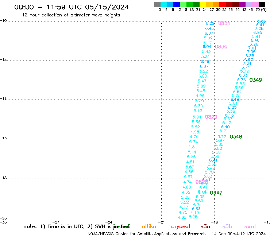Select the wave height value 4.98
The image size is (270, 237).
pyautogui.click(x=195, y=132)
